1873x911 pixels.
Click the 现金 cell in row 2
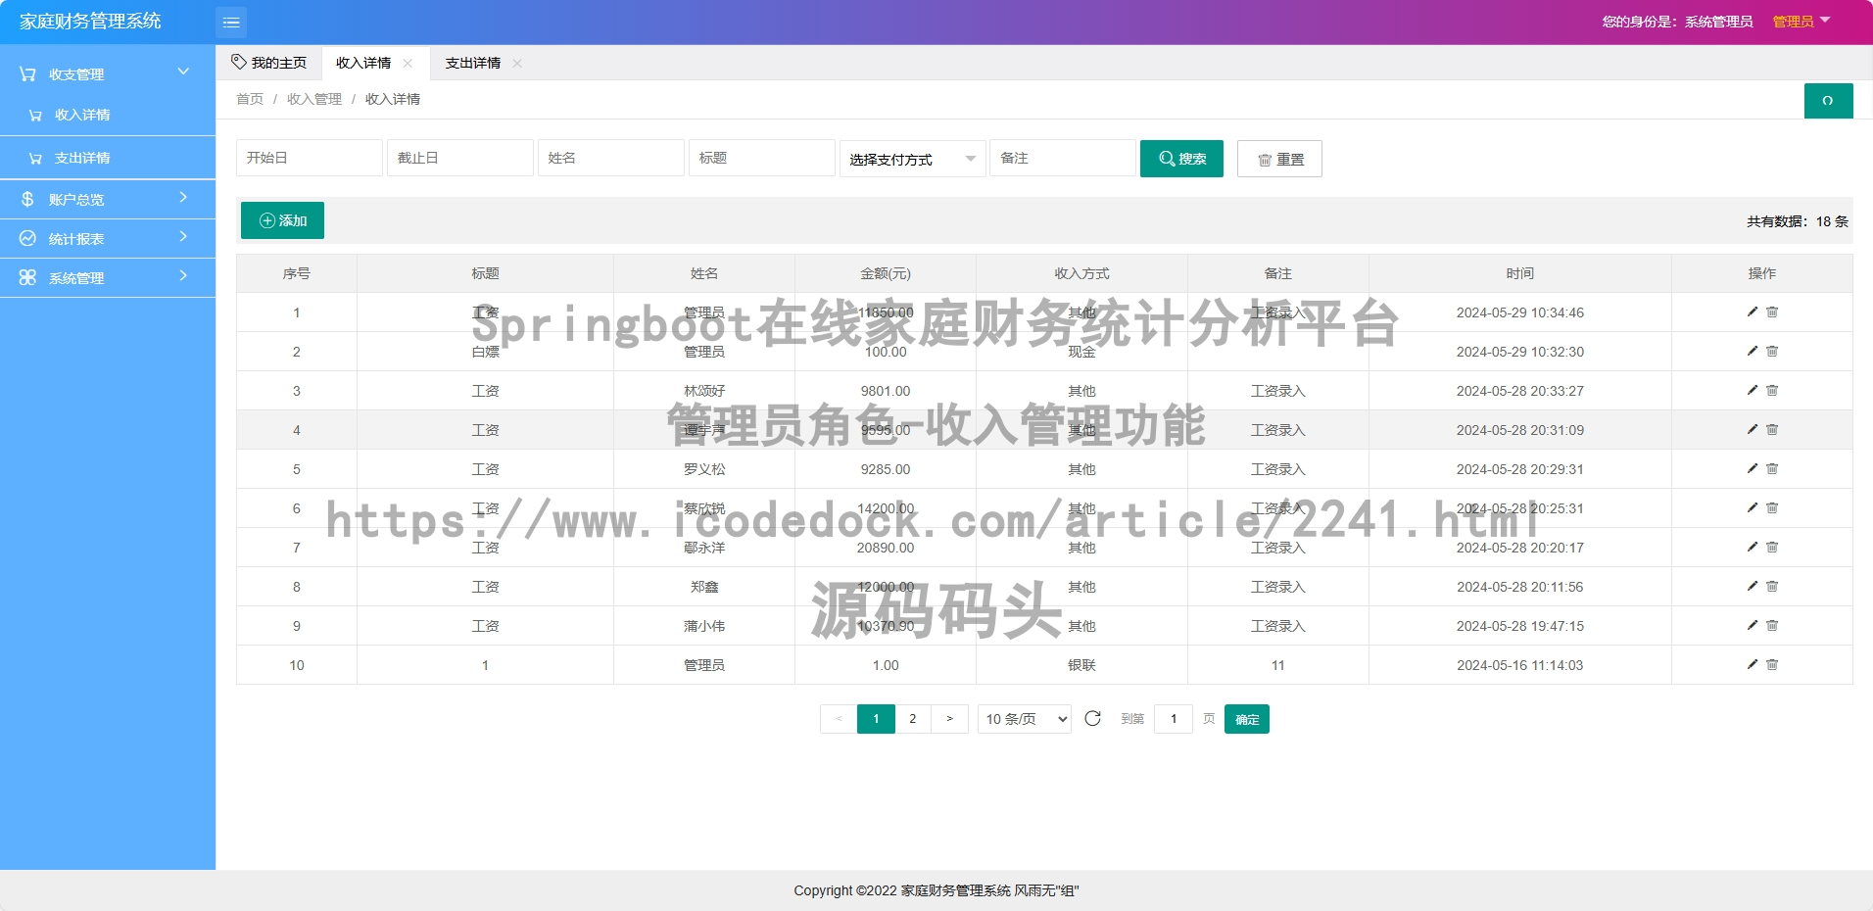pos(1081,352)
